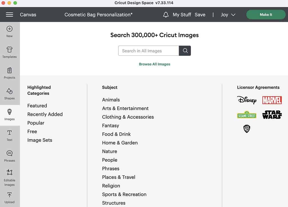Expand the Joy machine dropdown

point(228,15)
